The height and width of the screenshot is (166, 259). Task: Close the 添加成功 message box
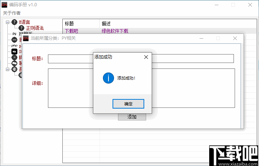[146, 57]
